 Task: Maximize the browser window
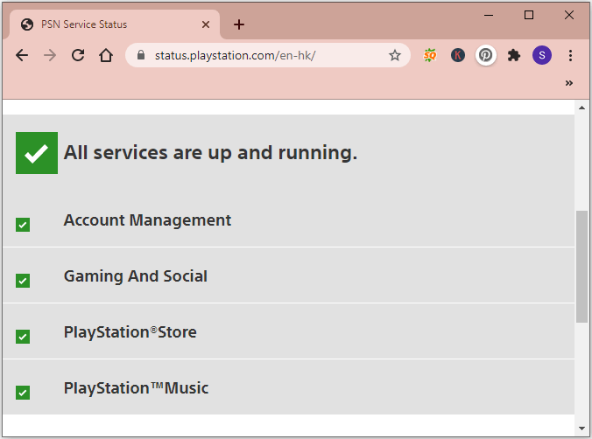(529, 15)
